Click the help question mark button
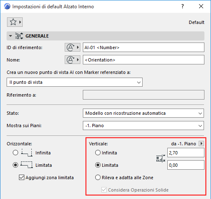 click(183, 6)
